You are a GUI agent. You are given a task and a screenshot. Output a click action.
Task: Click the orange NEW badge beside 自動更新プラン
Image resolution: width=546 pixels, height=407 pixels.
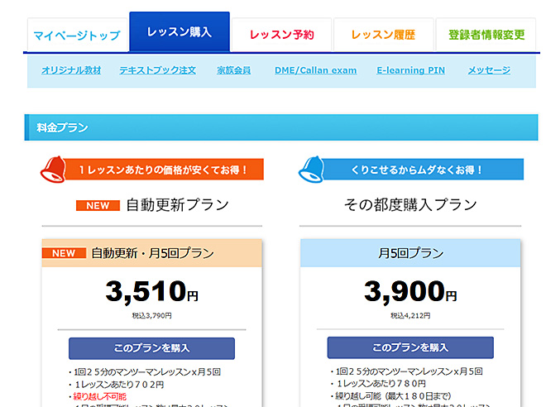pyautogui.click(x=98, y=205)
